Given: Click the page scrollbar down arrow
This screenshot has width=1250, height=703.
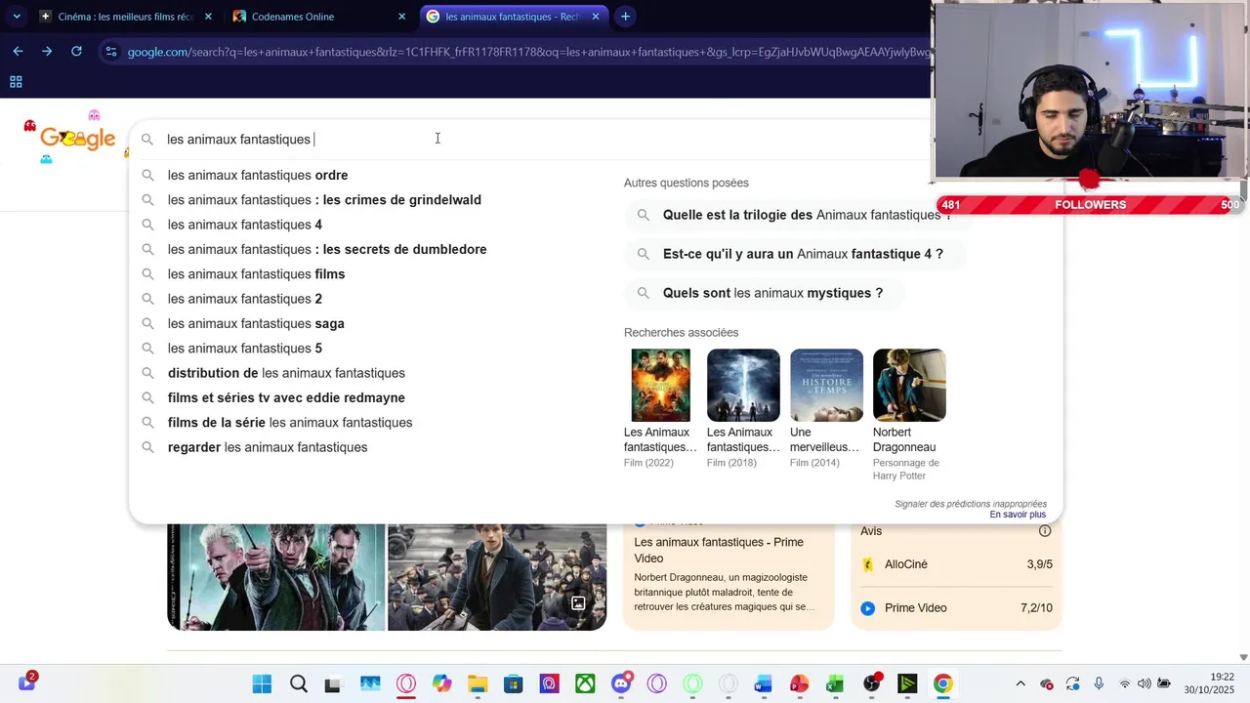Looking at the screenshot, I should coord(1243,657).
